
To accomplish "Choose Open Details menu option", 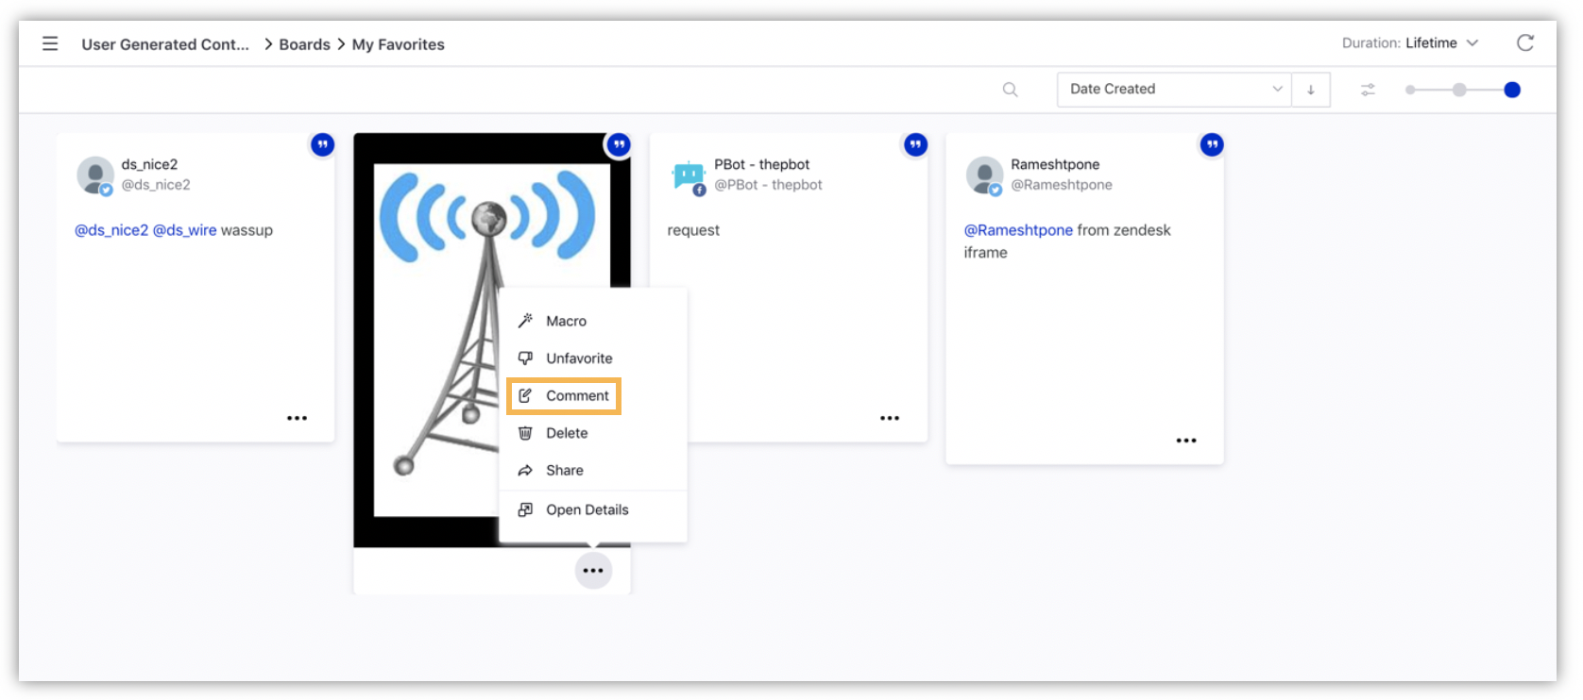I will coord(592,509).
